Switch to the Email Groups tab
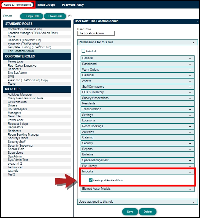Image resolution: width=200 pixels, height=218 pixels. 46,5
